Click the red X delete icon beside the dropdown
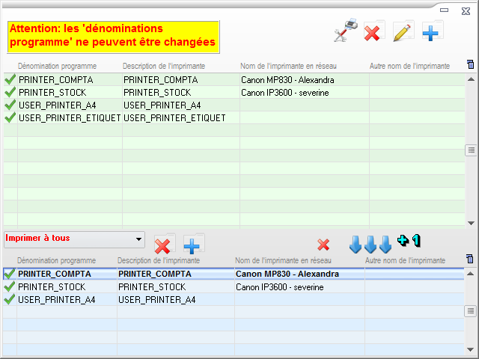The height and width of the screenshot is (359, 479). pos(163,245)
